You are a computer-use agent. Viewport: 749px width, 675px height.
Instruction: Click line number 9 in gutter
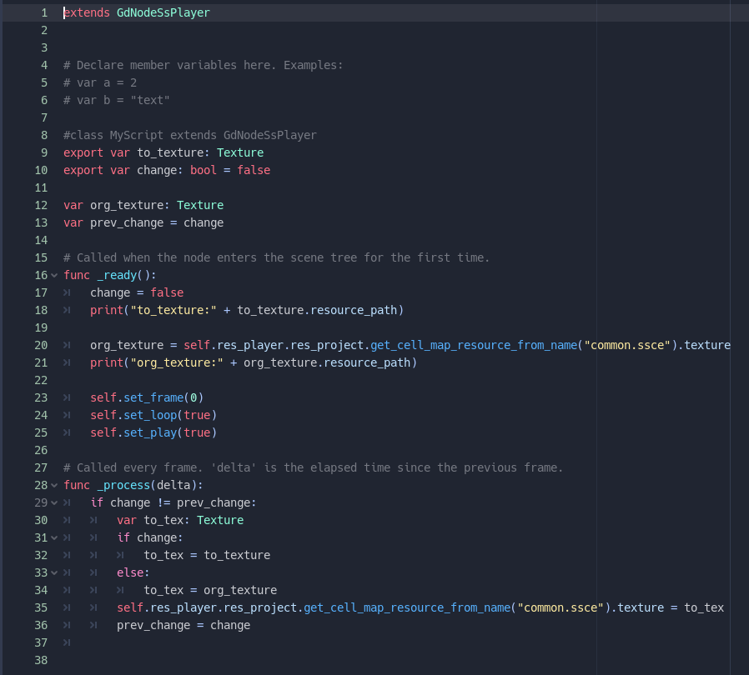tap(44, 152)
